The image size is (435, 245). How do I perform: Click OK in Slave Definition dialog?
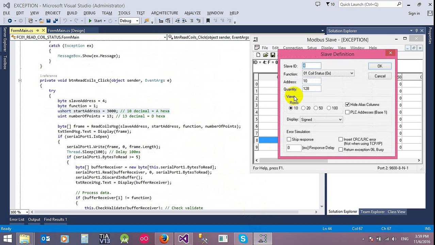coord(380,66)
